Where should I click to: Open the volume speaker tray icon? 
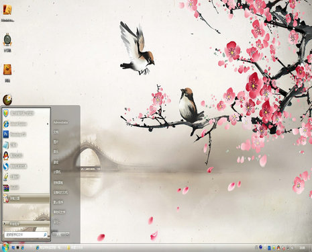click(x=293, y=248)
